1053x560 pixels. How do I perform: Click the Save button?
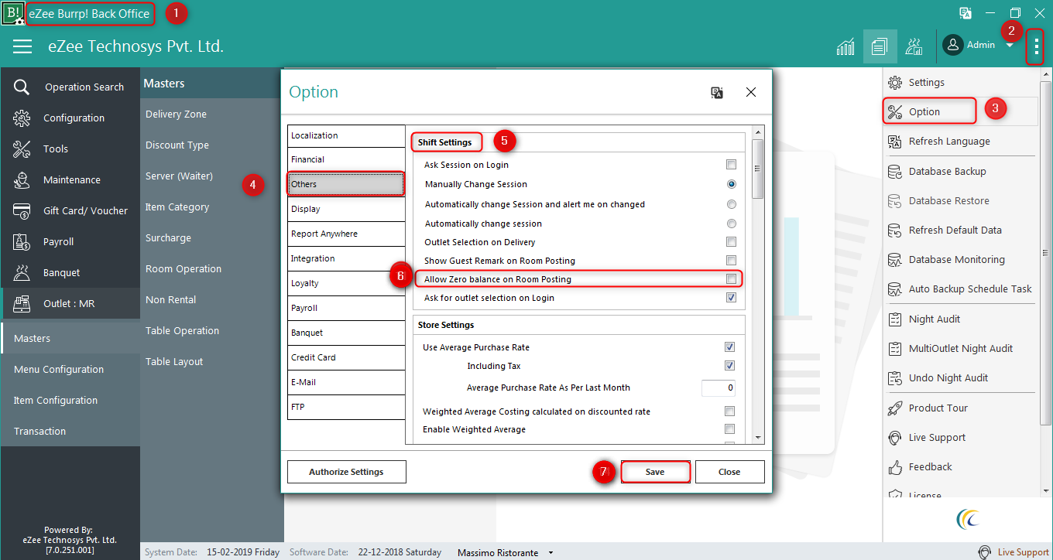tap(655, 472)
